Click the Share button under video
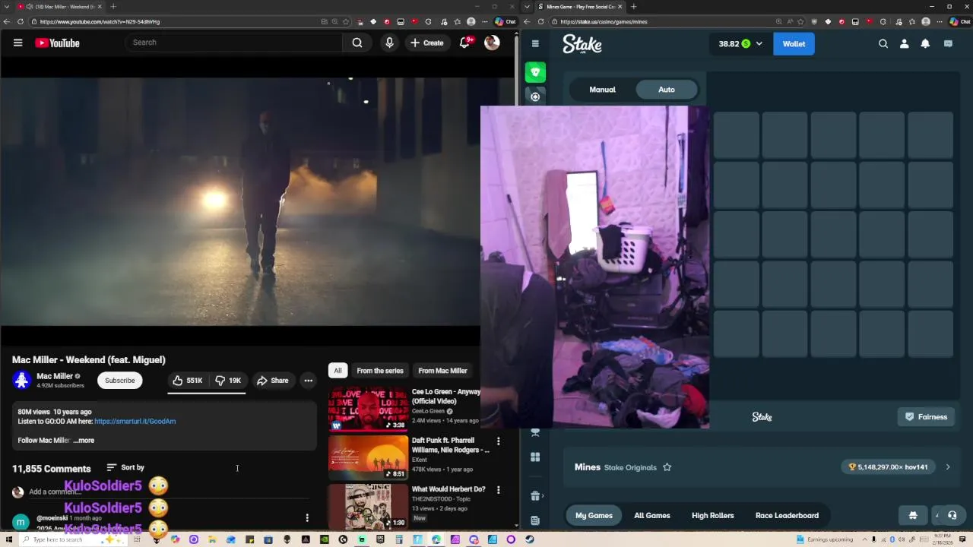 [272, 380]
